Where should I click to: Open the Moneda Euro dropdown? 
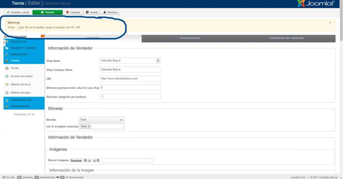[102, 120]
